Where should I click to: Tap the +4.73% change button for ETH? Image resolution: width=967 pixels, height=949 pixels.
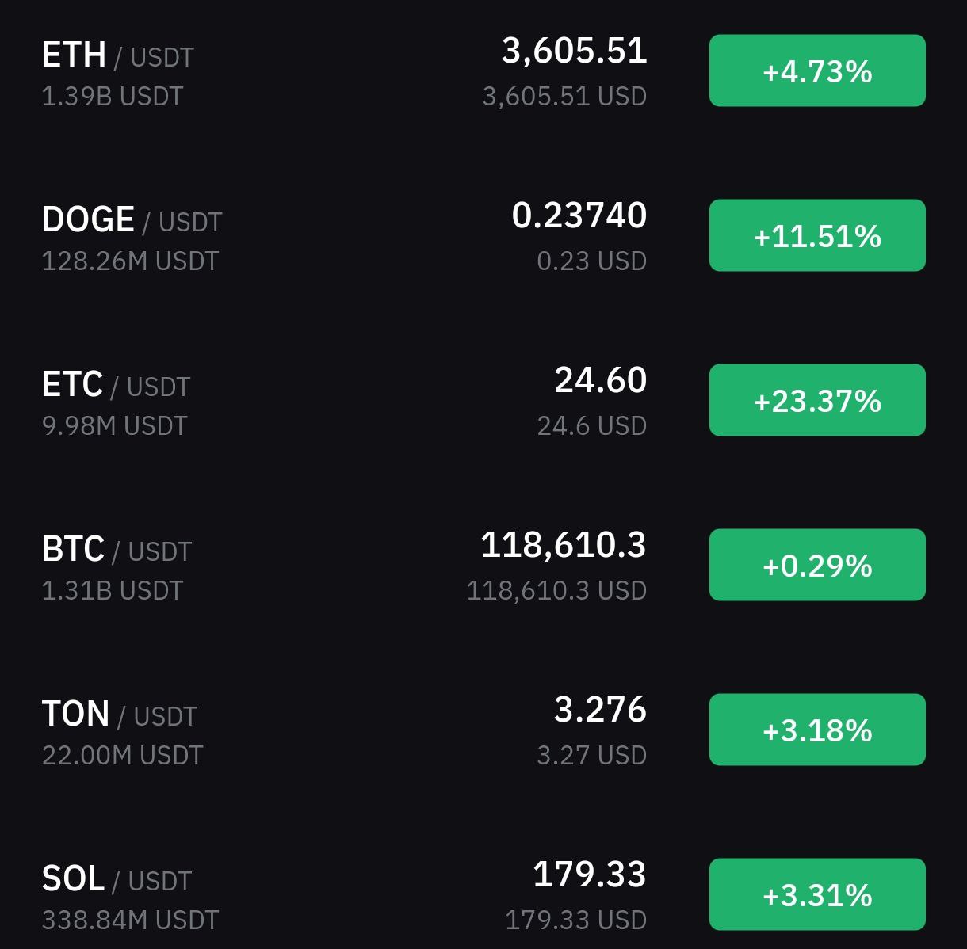(817, 71)
